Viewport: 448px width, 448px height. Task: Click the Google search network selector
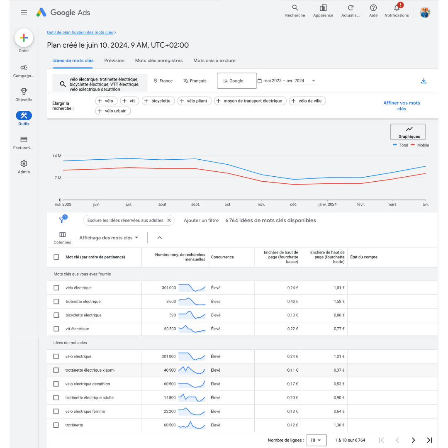tap(236, 81)
